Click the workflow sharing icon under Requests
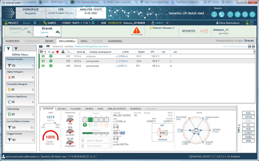The image size is (259, 161). [222, 14]
